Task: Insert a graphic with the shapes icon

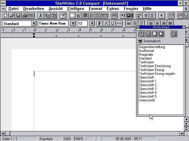Action: tap(79, 16)
